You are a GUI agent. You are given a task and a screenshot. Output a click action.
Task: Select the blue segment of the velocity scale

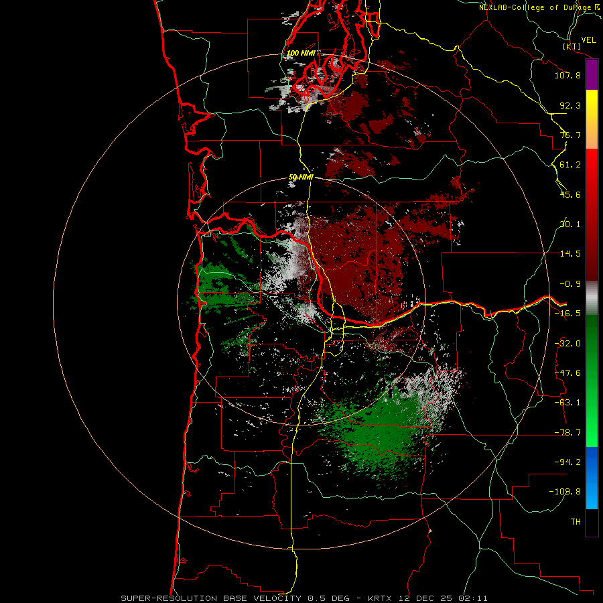pos(592,478)
